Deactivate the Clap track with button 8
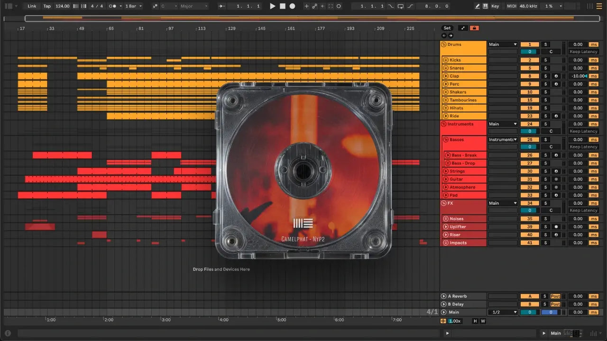The width and height of the screenshot is (607, 341). pos(529,76)
